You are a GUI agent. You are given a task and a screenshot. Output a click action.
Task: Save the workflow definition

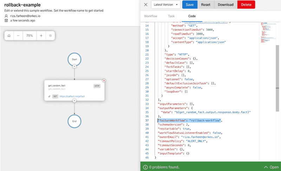[190, 5]
